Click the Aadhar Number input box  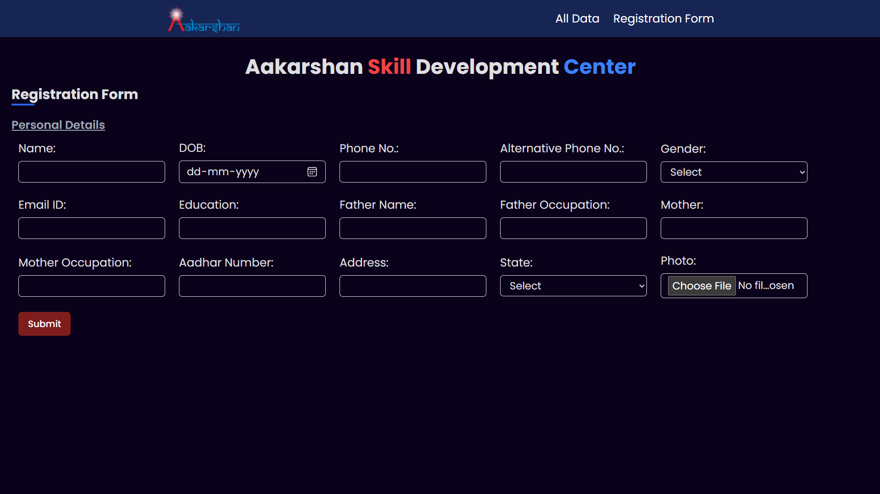pos(252,286)
